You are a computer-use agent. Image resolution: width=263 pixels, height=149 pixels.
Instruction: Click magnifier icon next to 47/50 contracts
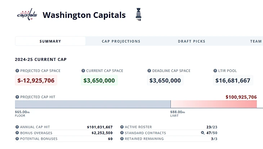pyautogui.click(x=202, y=133)
